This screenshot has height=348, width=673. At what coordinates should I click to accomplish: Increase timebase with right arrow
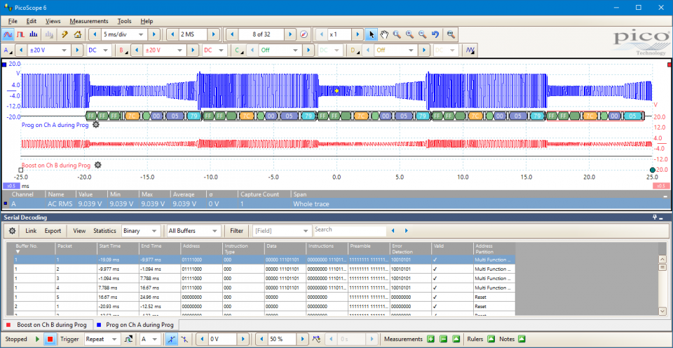154,34
